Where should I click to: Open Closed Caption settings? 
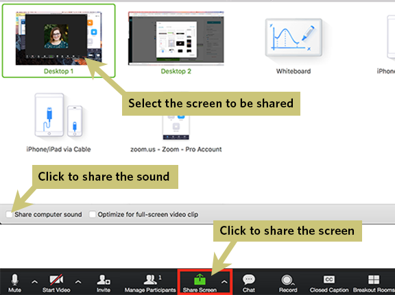tap(329, 283)
